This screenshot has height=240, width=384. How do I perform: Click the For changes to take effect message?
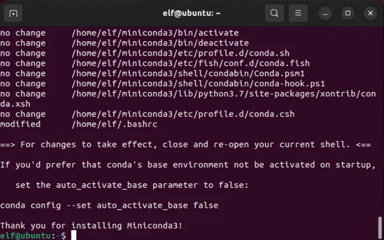185,145
